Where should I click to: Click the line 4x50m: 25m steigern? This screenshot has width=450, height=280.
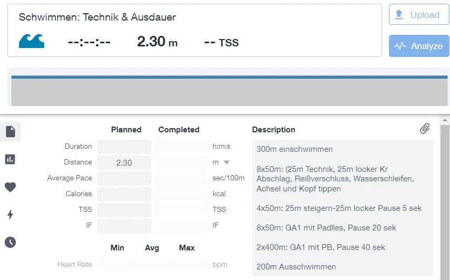pyautogui.click(x=339, y=208)
